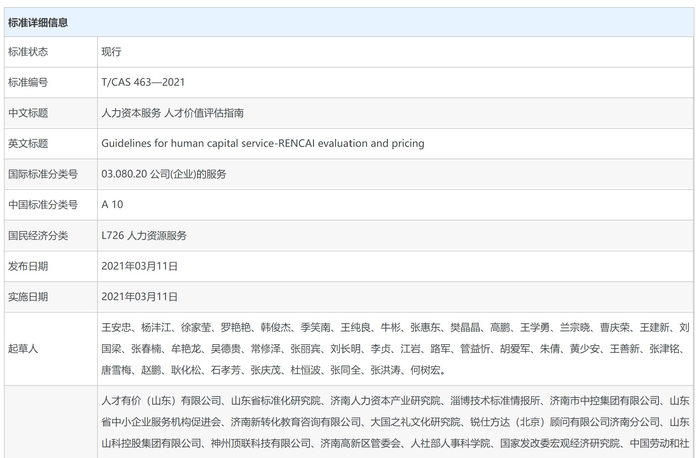Click the 实施日期 label

coord(28,297)
